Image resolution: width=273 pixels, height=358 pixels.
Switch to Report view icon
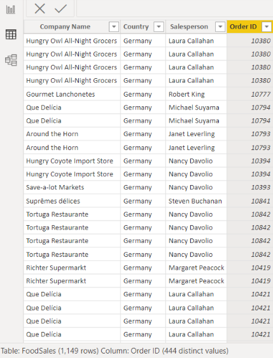pos(11,10)
